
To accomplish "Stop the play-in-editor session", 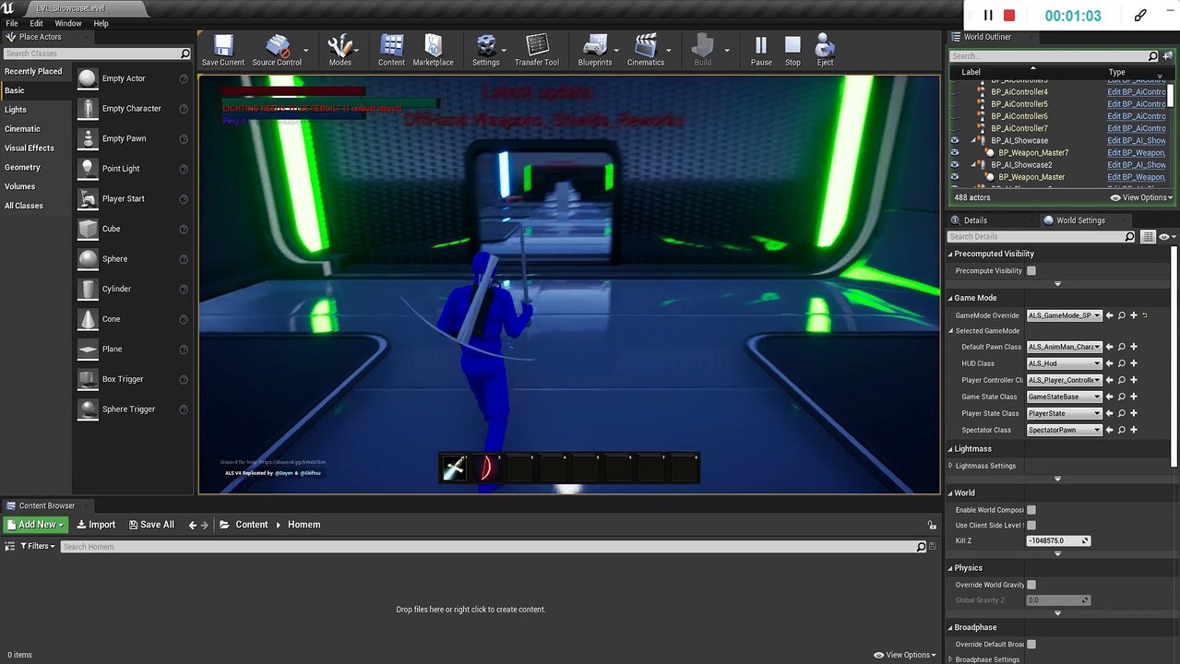I will [793, 51].
